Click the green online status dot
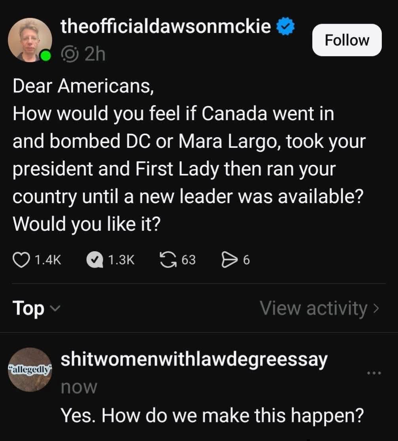The height and width of the screenshot is (441, 398). [x=46, y=56]
